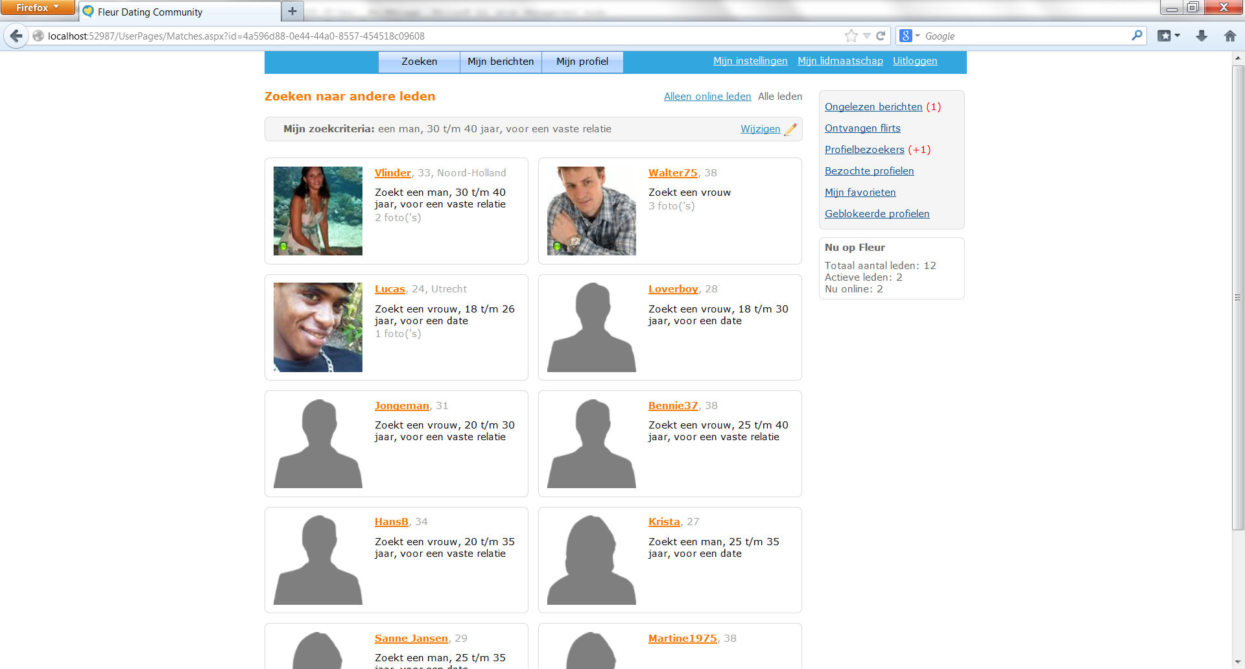
Task: Open the Mijn profiel tab
Action: 582,62
